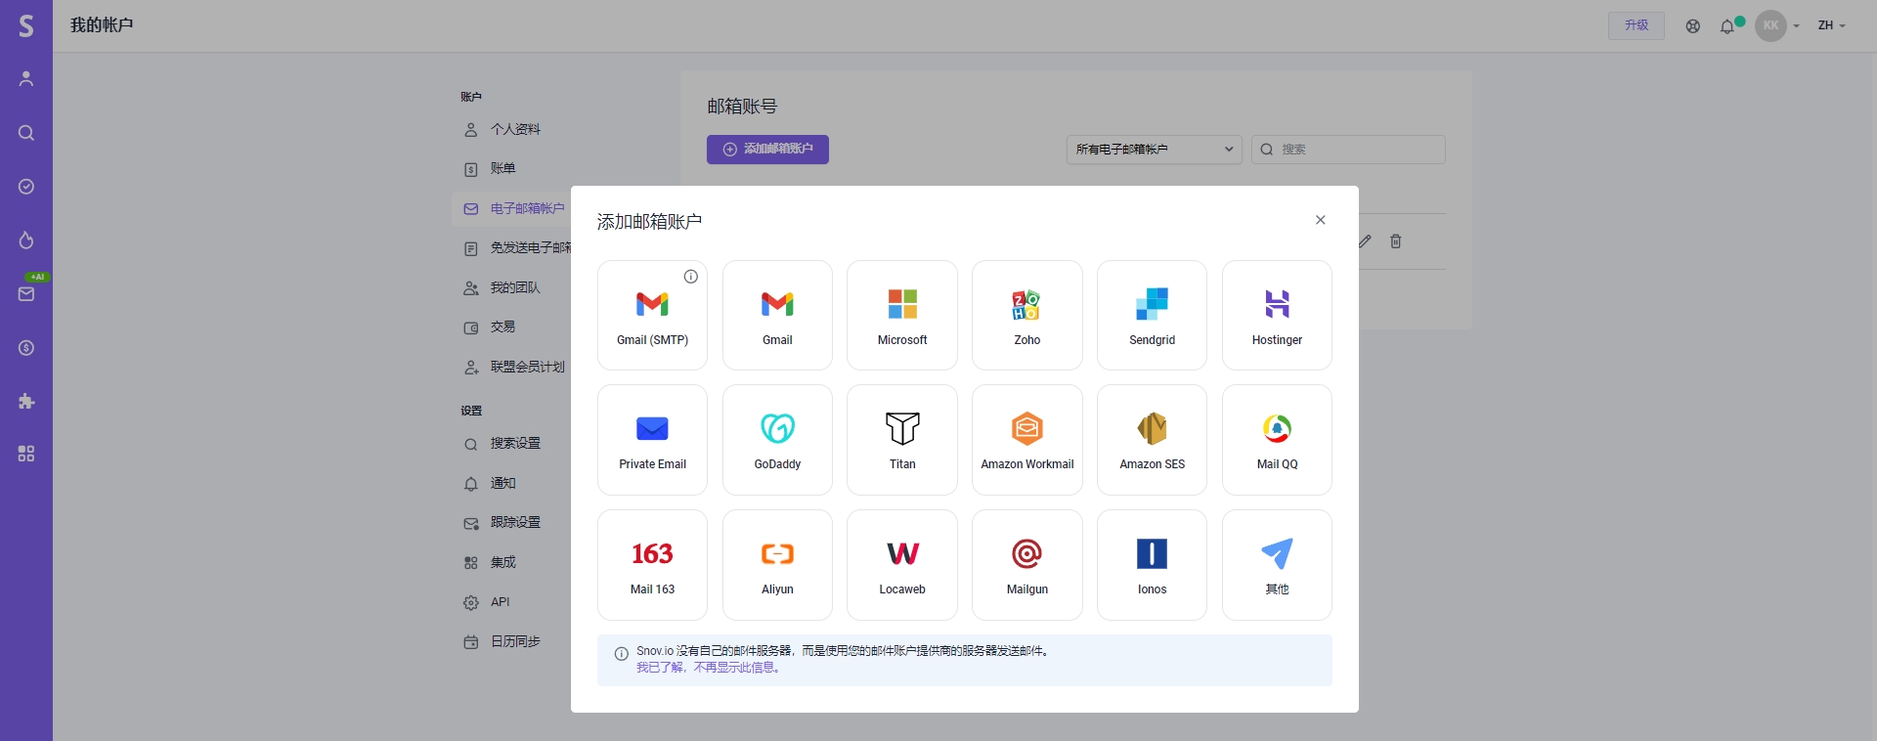1877x741 pixels.
Task: Open the 所有电子邮箱帐户 dropdown
Action: pyautogui.click(x=1154, y=150)
